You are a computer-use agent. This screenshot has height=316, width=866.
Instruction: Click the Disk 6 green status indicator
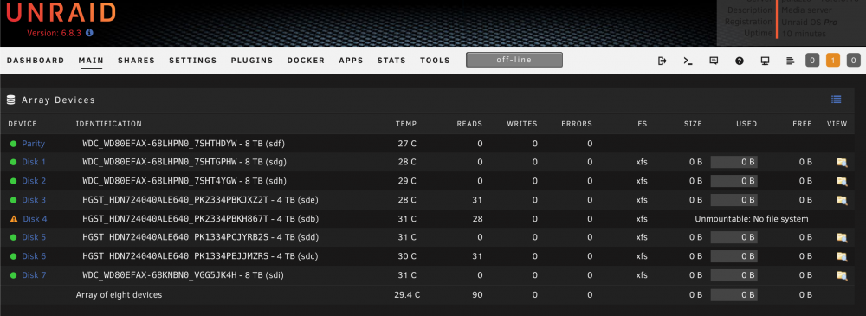pyautogui.click(x=13, y=256)
